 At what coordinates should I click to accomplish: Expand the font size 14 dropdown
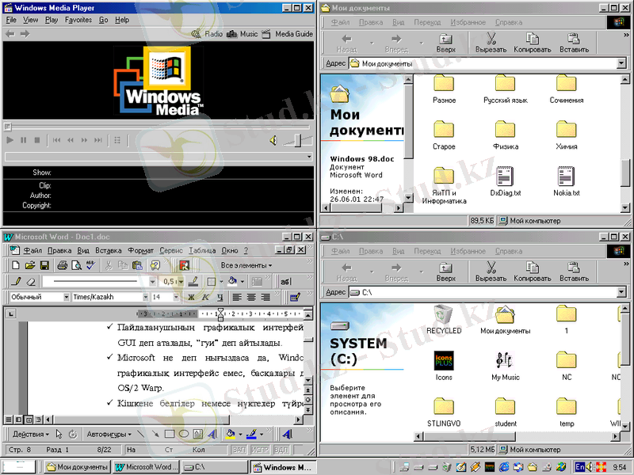(176, 298)
